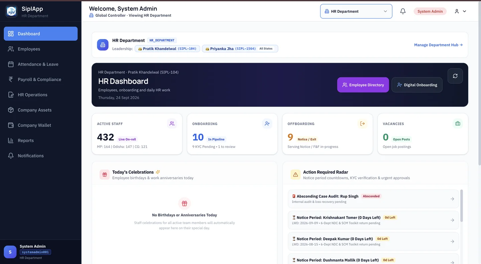Select Priyanka Jha leadership chip

(x=240, y=49)
